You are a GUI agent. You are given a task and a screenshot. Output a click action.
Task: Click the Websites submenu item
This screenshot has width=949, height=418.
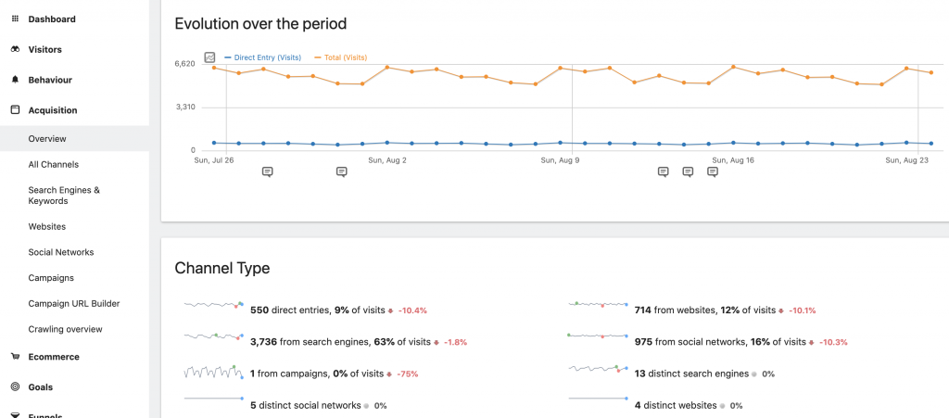pyautogui.click(x=46, y=226)
